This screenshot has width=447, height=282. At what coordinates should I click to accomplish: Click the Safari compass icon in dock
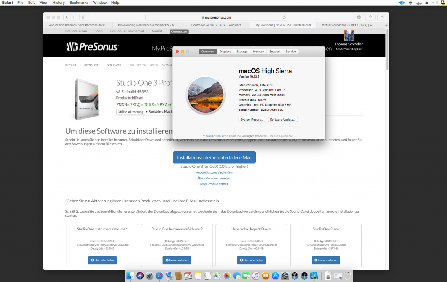point(159,275)
